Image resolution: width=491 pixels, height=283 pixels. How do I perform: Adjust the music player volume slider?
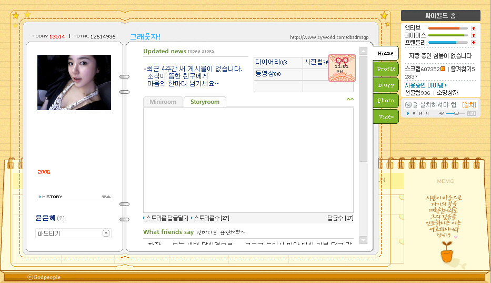(456, 113)
